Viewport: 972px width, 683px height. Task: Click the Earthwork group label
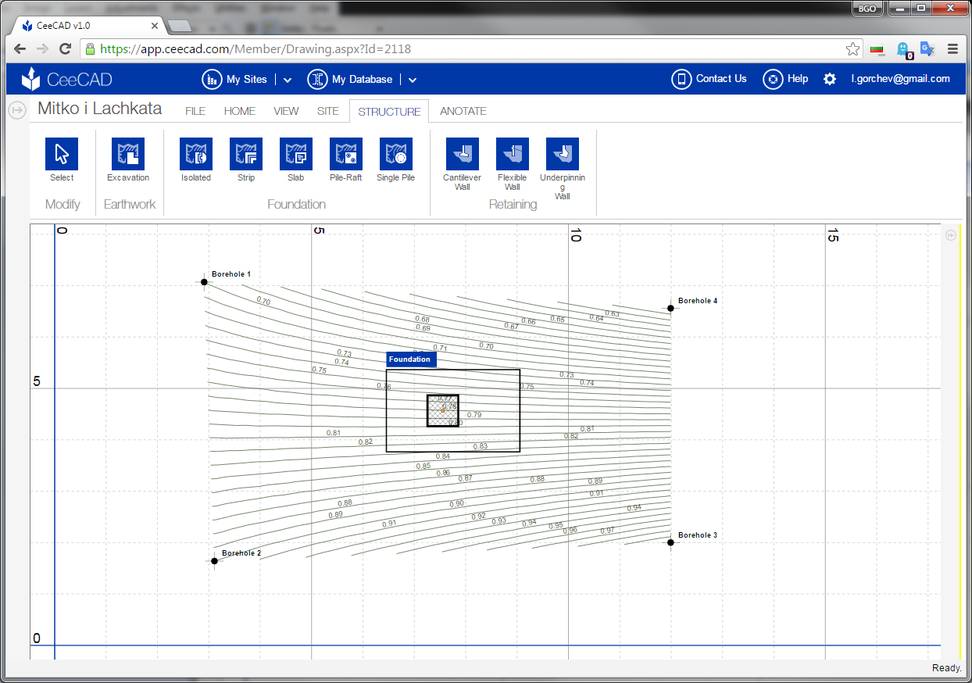(130, 205)
